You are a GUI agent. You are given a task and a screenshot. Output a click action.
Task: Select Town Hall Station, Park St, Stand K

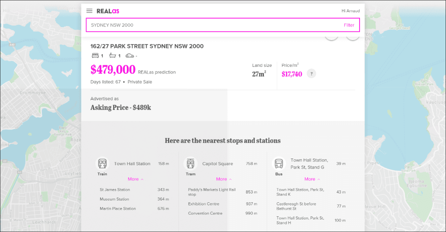click(300, 192)
